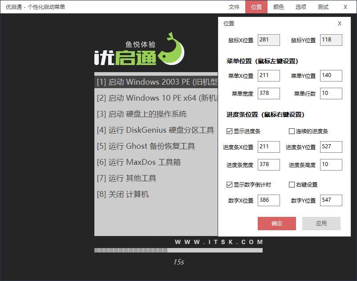Open the 文件 menu
This screenshot has width=357, height=281.
click(234, 7)
